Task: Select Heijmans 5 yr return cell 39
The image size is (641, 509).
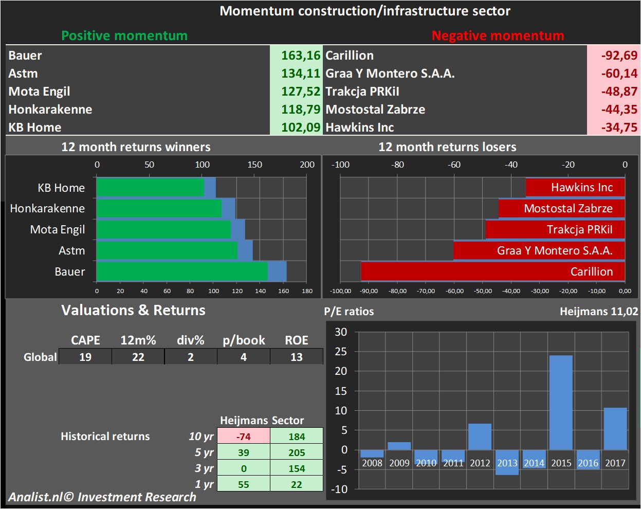Action: [244, 452]
